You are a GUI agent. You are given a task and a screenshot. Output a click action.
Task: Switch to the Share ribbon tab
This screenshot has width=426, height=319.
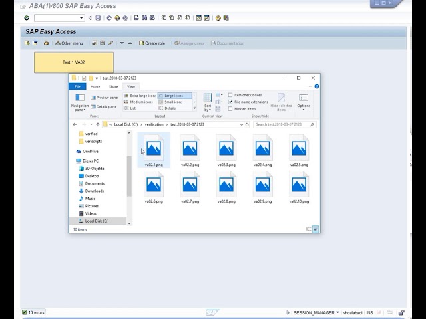click(114, 86)
